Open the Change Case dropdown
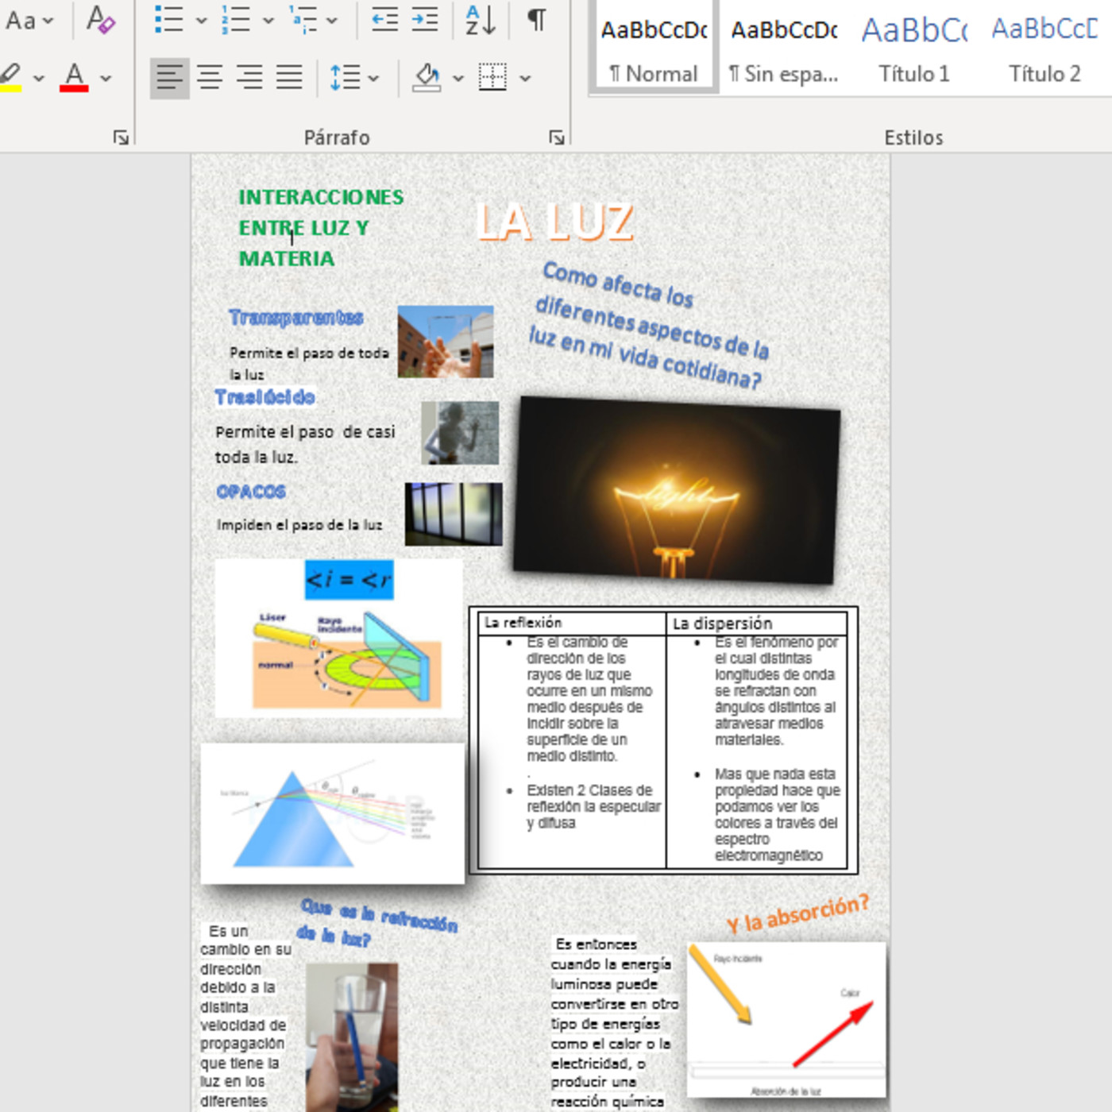 (29, 19)
